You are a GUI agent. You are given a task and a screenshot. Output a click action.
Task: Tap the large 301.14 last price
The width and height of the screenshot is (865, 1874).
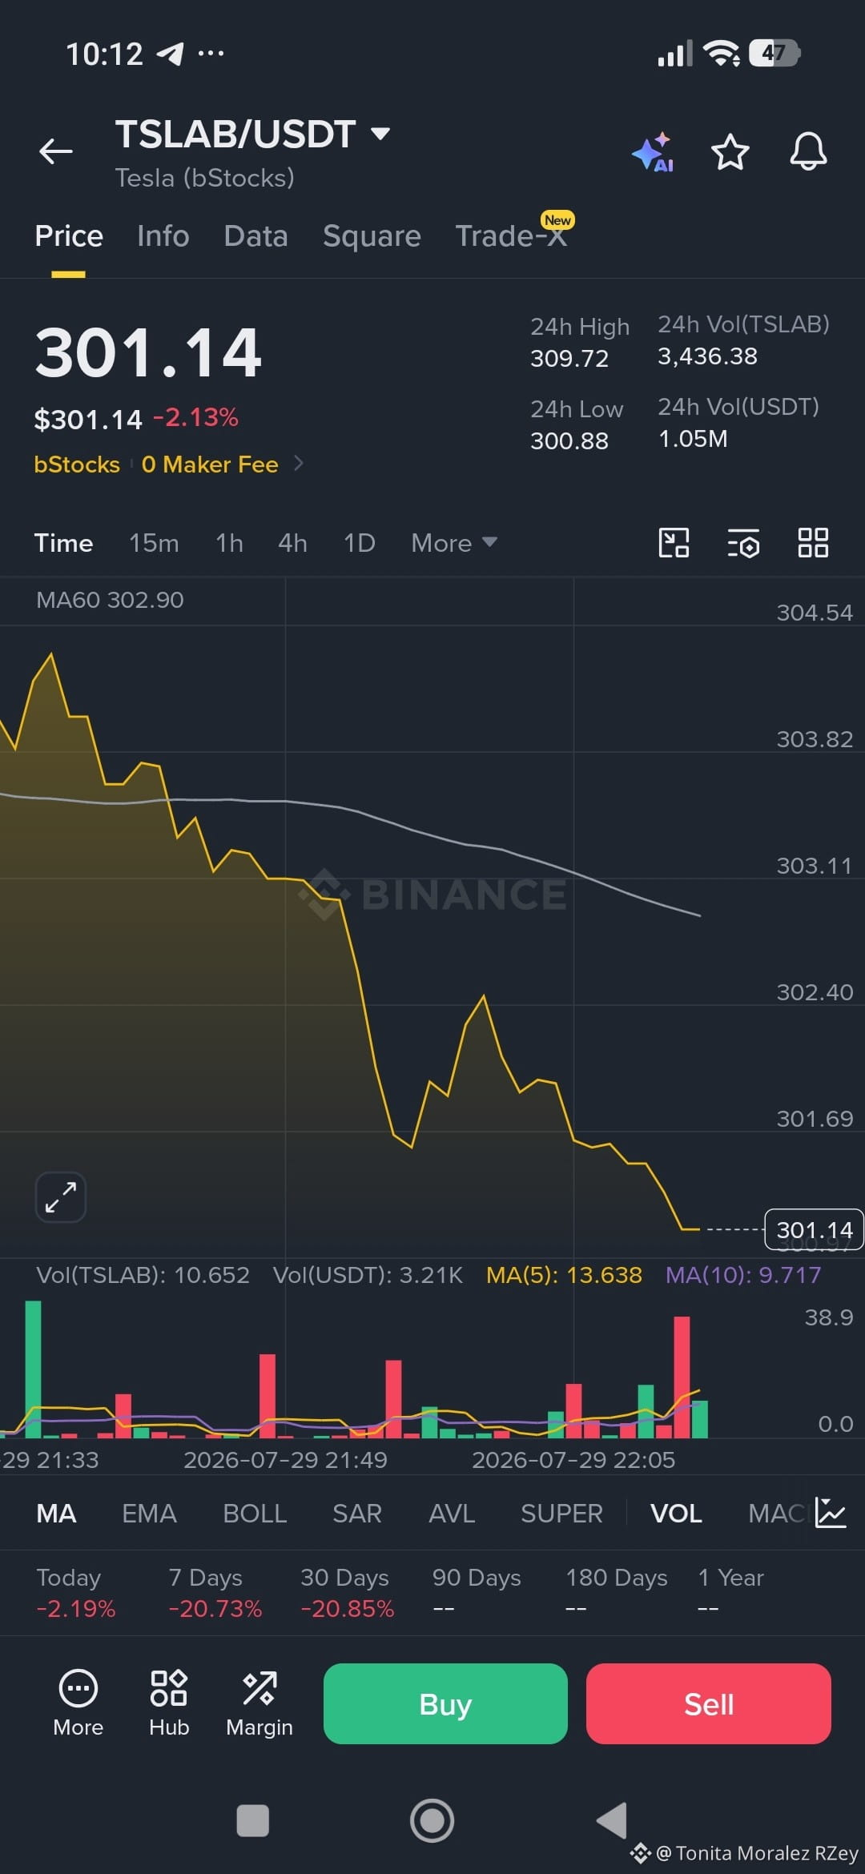click(x=148, y=352)
